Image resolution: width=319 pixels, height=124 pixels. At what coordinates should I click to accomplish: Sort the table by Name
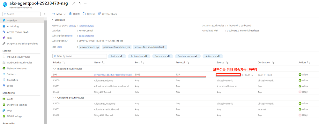[x=99, y=62]
